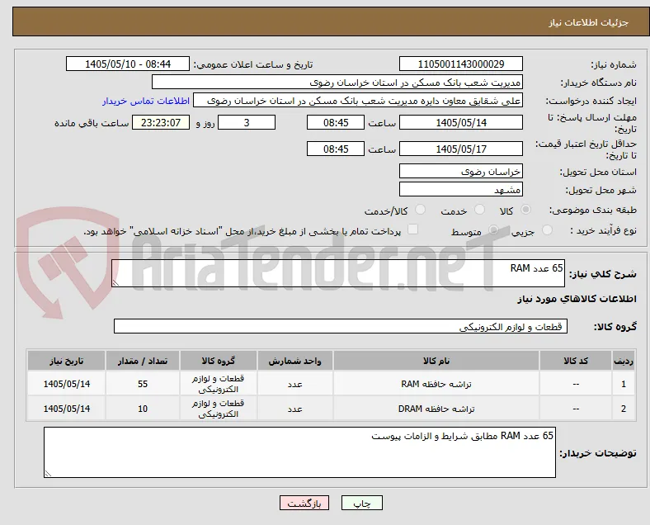This screenshot has height=525, width=650.
Task: Click the price validity date 1405/05/17 field
Action: point(460,149)
